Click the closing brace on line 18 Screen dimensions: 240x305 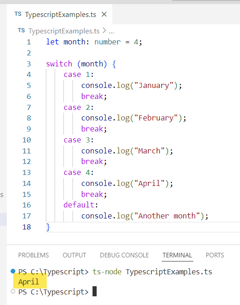coord(48,227)
